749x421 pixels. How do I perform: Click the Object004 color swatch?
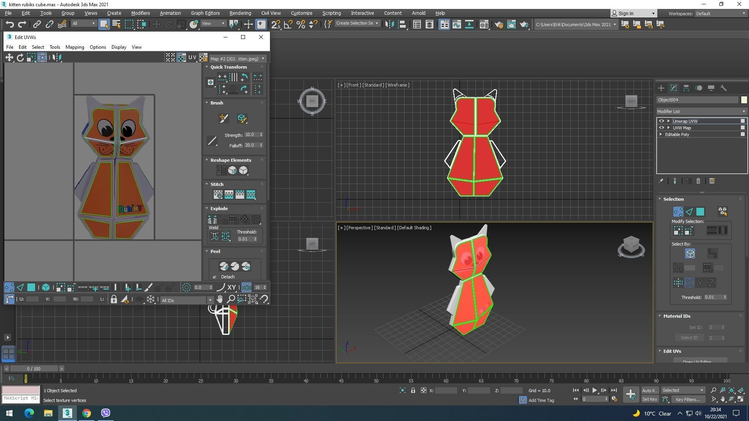[744, 100]
